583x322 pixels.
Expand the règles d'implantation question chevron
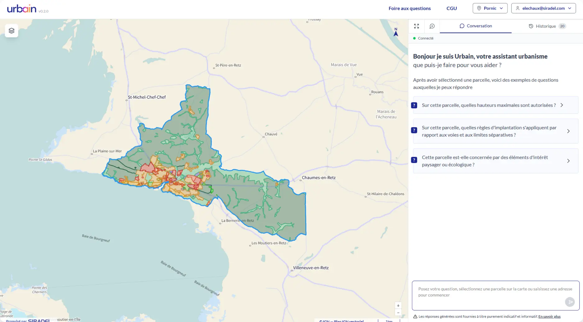click(x=568, y=131)
